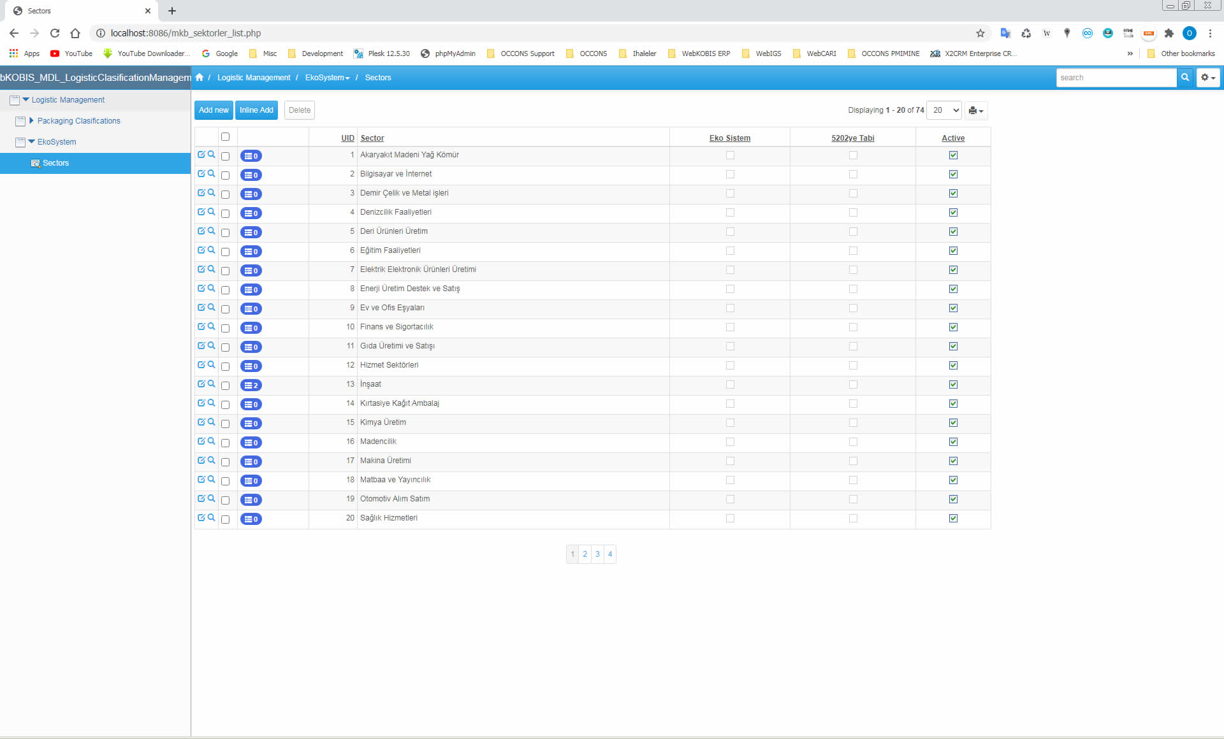Viewport: 1224px width, 739px height.
Task: Click the view magnifier icon for Bilgisayar ve İnternet
Action: pos(211,173)
